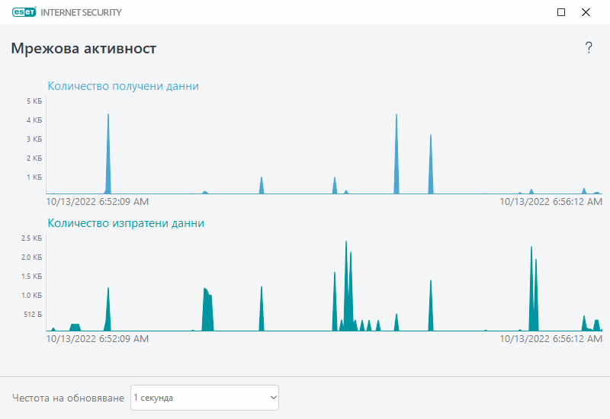The image size is (610, 419).
Task: Click received chart end time 6:56:12 AM
Action: coord(551,202)
